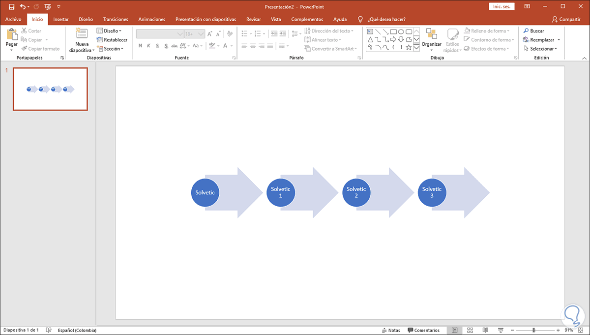The height and width of the screenshot is (335, 590).
Task: Select slide 1 thumbnail in panel
Action: (x=50, y=89)
